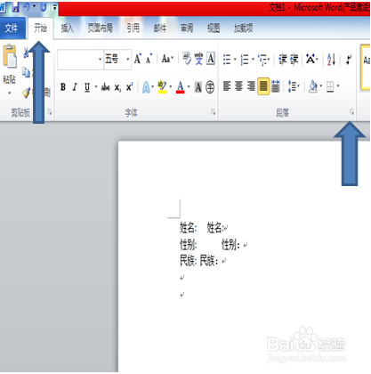The width and height of the screenshot is (371, 374).
Task: Open the Line Spacing dropdown
Action: point(294,86)
